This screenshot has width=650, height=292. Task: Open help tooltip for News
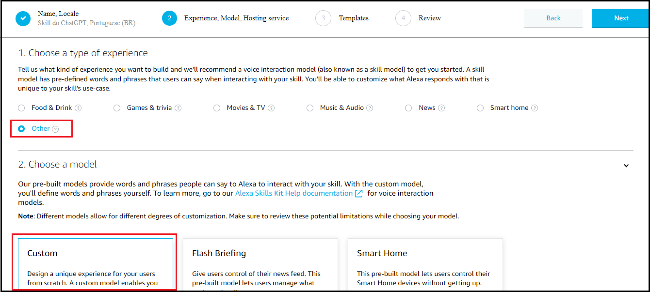coord(441,108)
